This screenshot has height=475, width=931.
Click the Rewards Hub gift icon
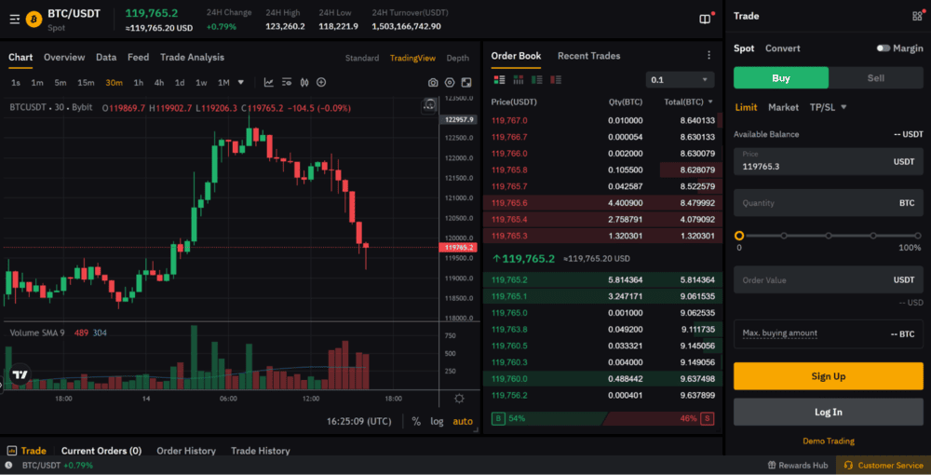tap(772, 465)
